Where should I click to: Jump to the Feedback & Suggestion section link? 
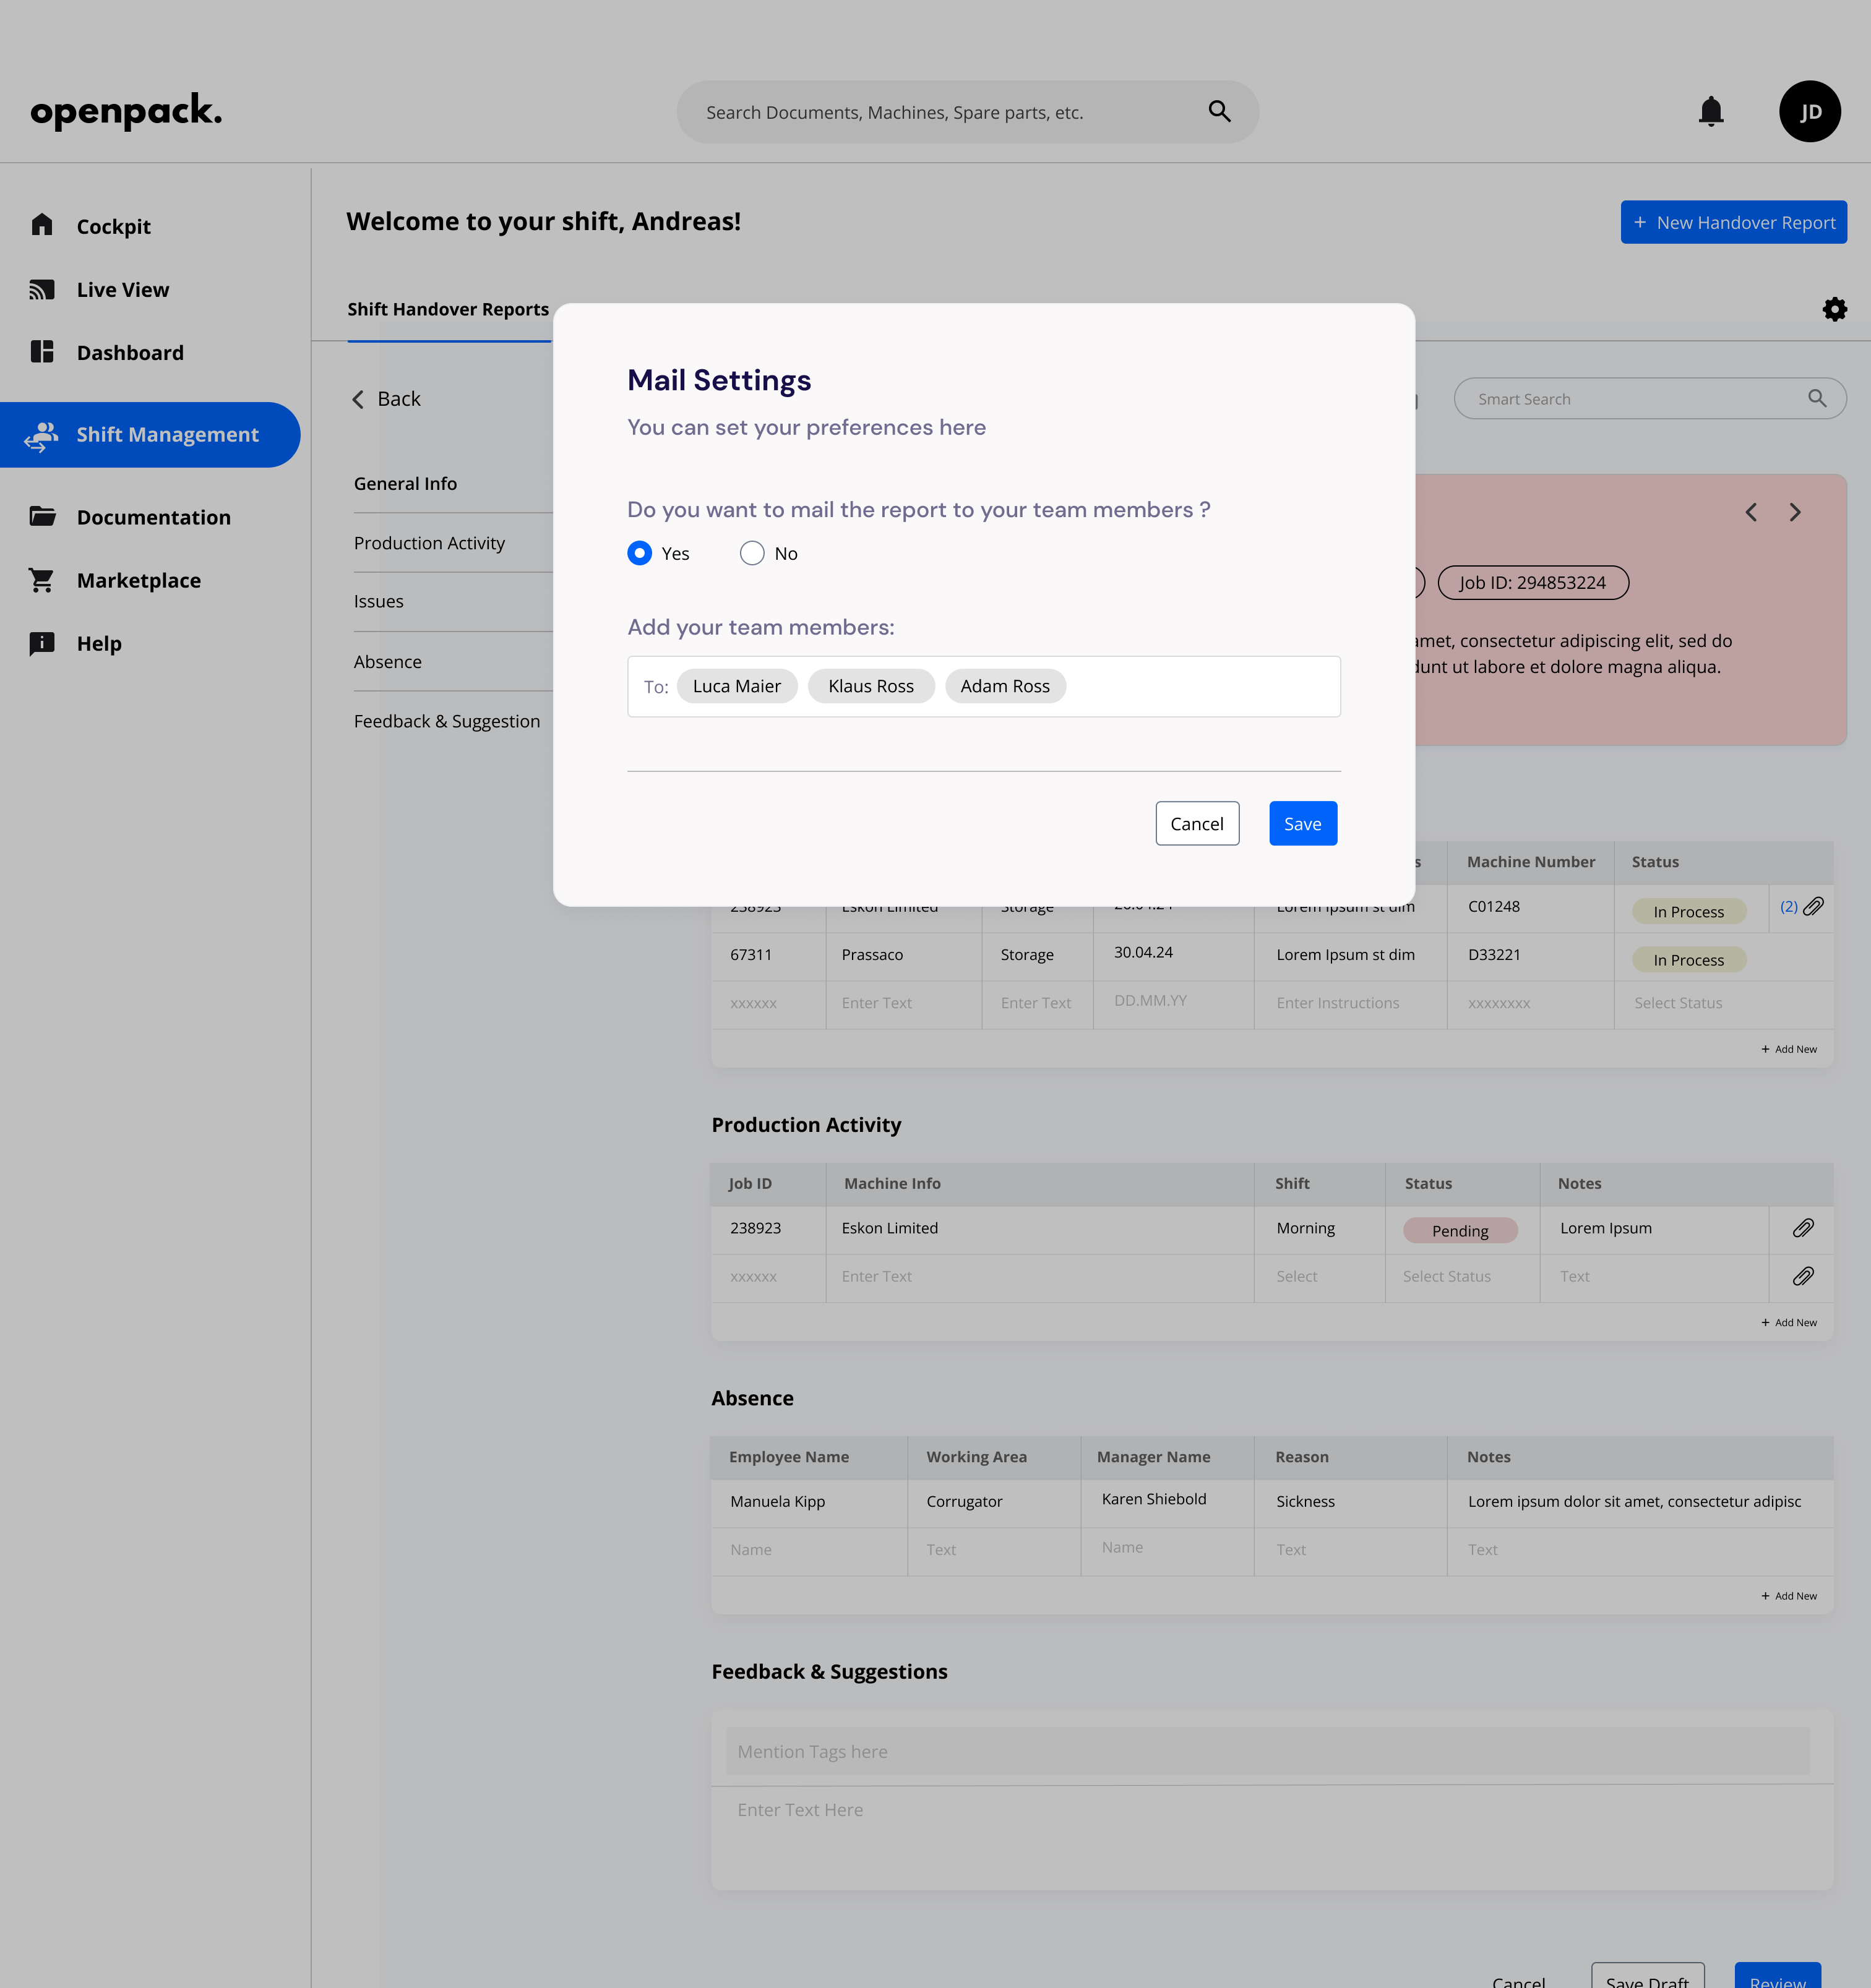pos(446,721)
